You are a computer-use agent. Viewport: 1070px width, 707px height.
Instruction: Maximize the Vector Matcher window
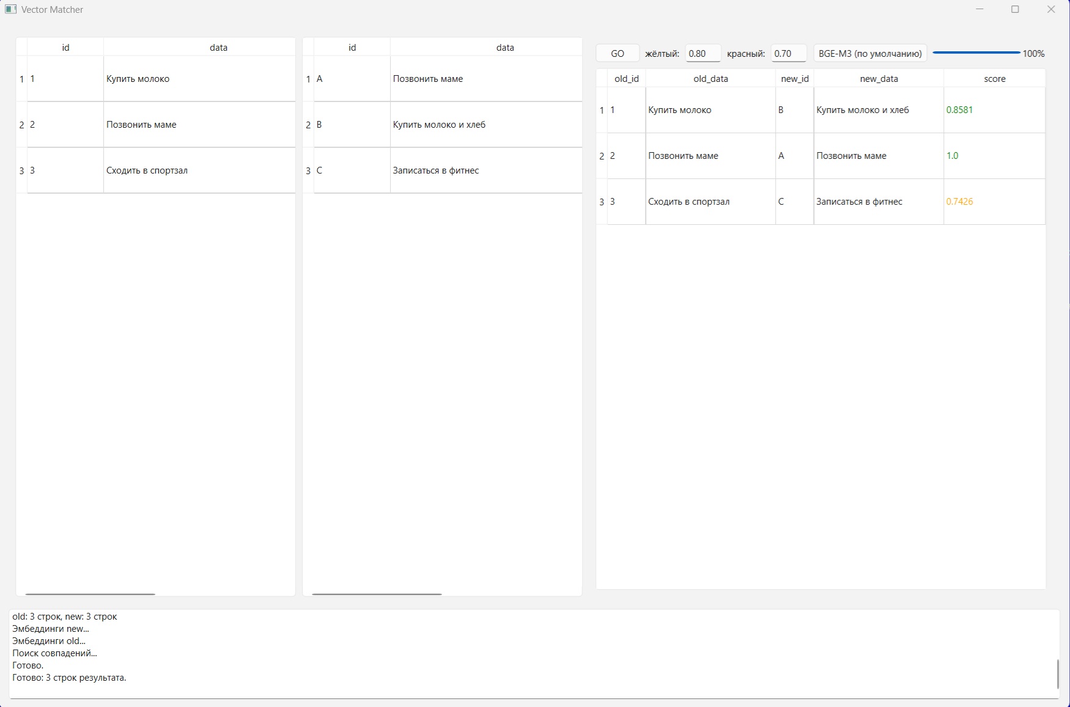point(1015,9)
